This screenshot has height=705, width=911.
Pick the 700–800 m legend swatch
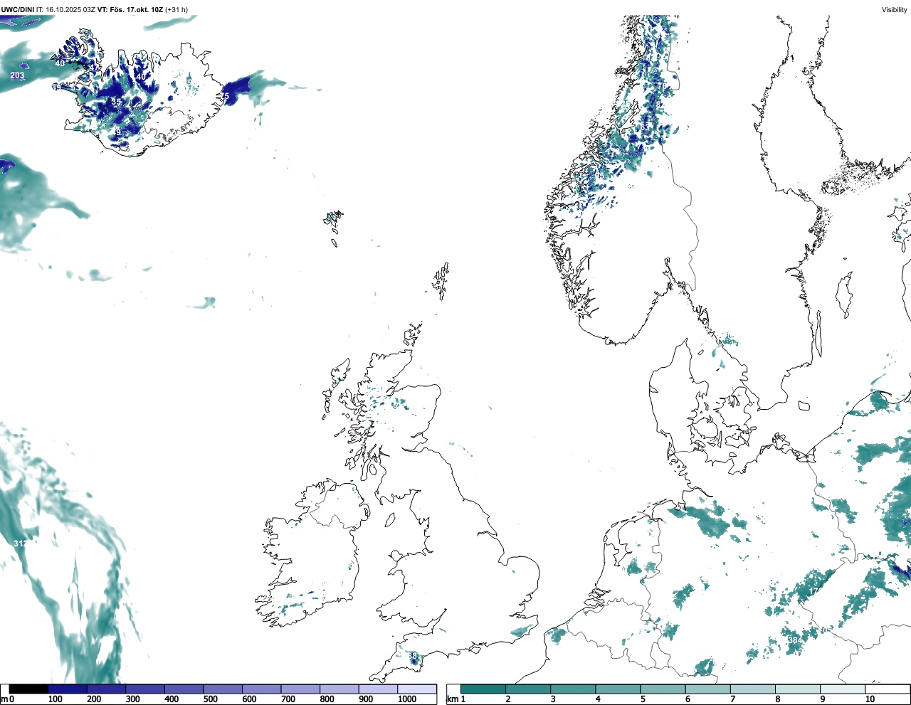(300, 689)
